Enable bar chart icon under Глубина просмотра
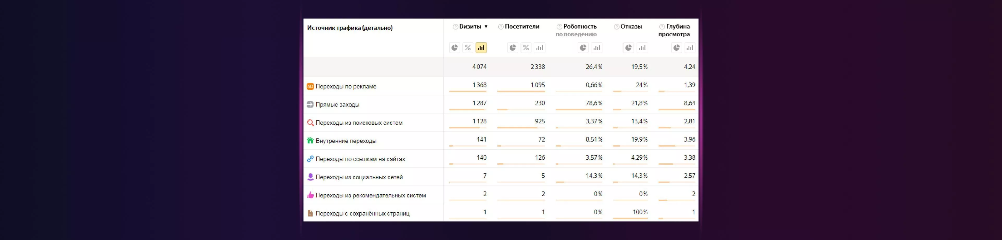Image resolution: width=1002 pixels, height=240 pixels. tap(690, 48)
